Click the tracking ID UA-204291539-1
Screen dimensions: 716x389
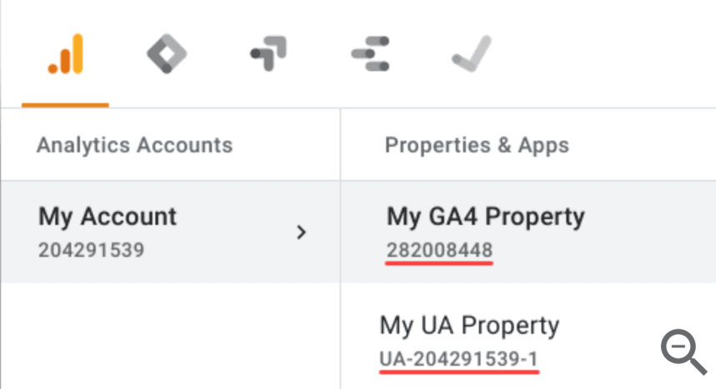(458, 358)
